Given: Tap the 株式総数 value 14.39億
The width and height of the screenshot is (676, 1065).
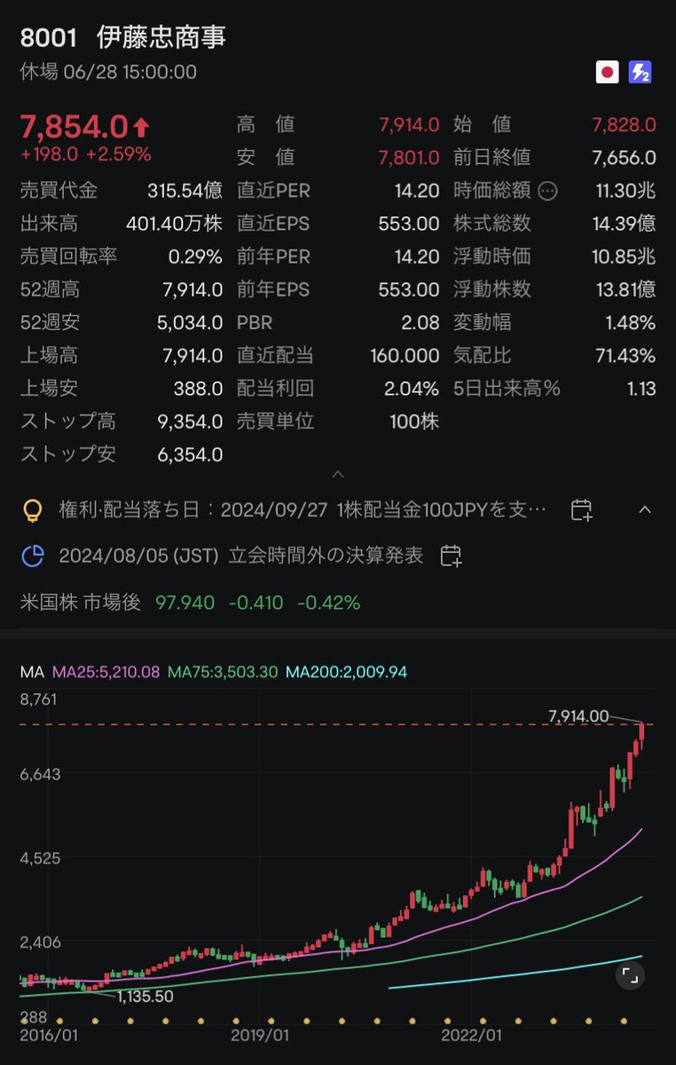Looking at the screenshot, I should [x=625, y=224].
